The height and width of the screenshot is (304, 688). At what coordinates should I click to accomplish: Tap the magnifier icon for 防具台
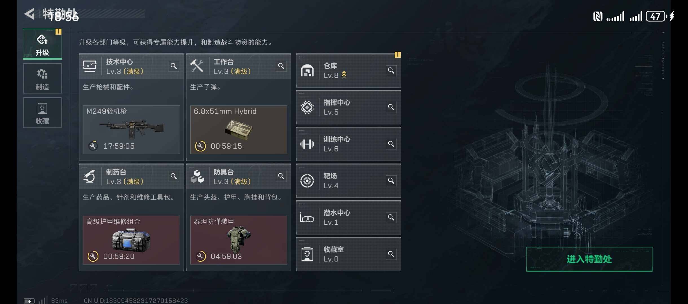281,176
